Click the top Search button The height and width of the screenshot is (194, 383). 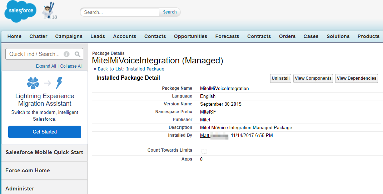click(x=170, y=12)
